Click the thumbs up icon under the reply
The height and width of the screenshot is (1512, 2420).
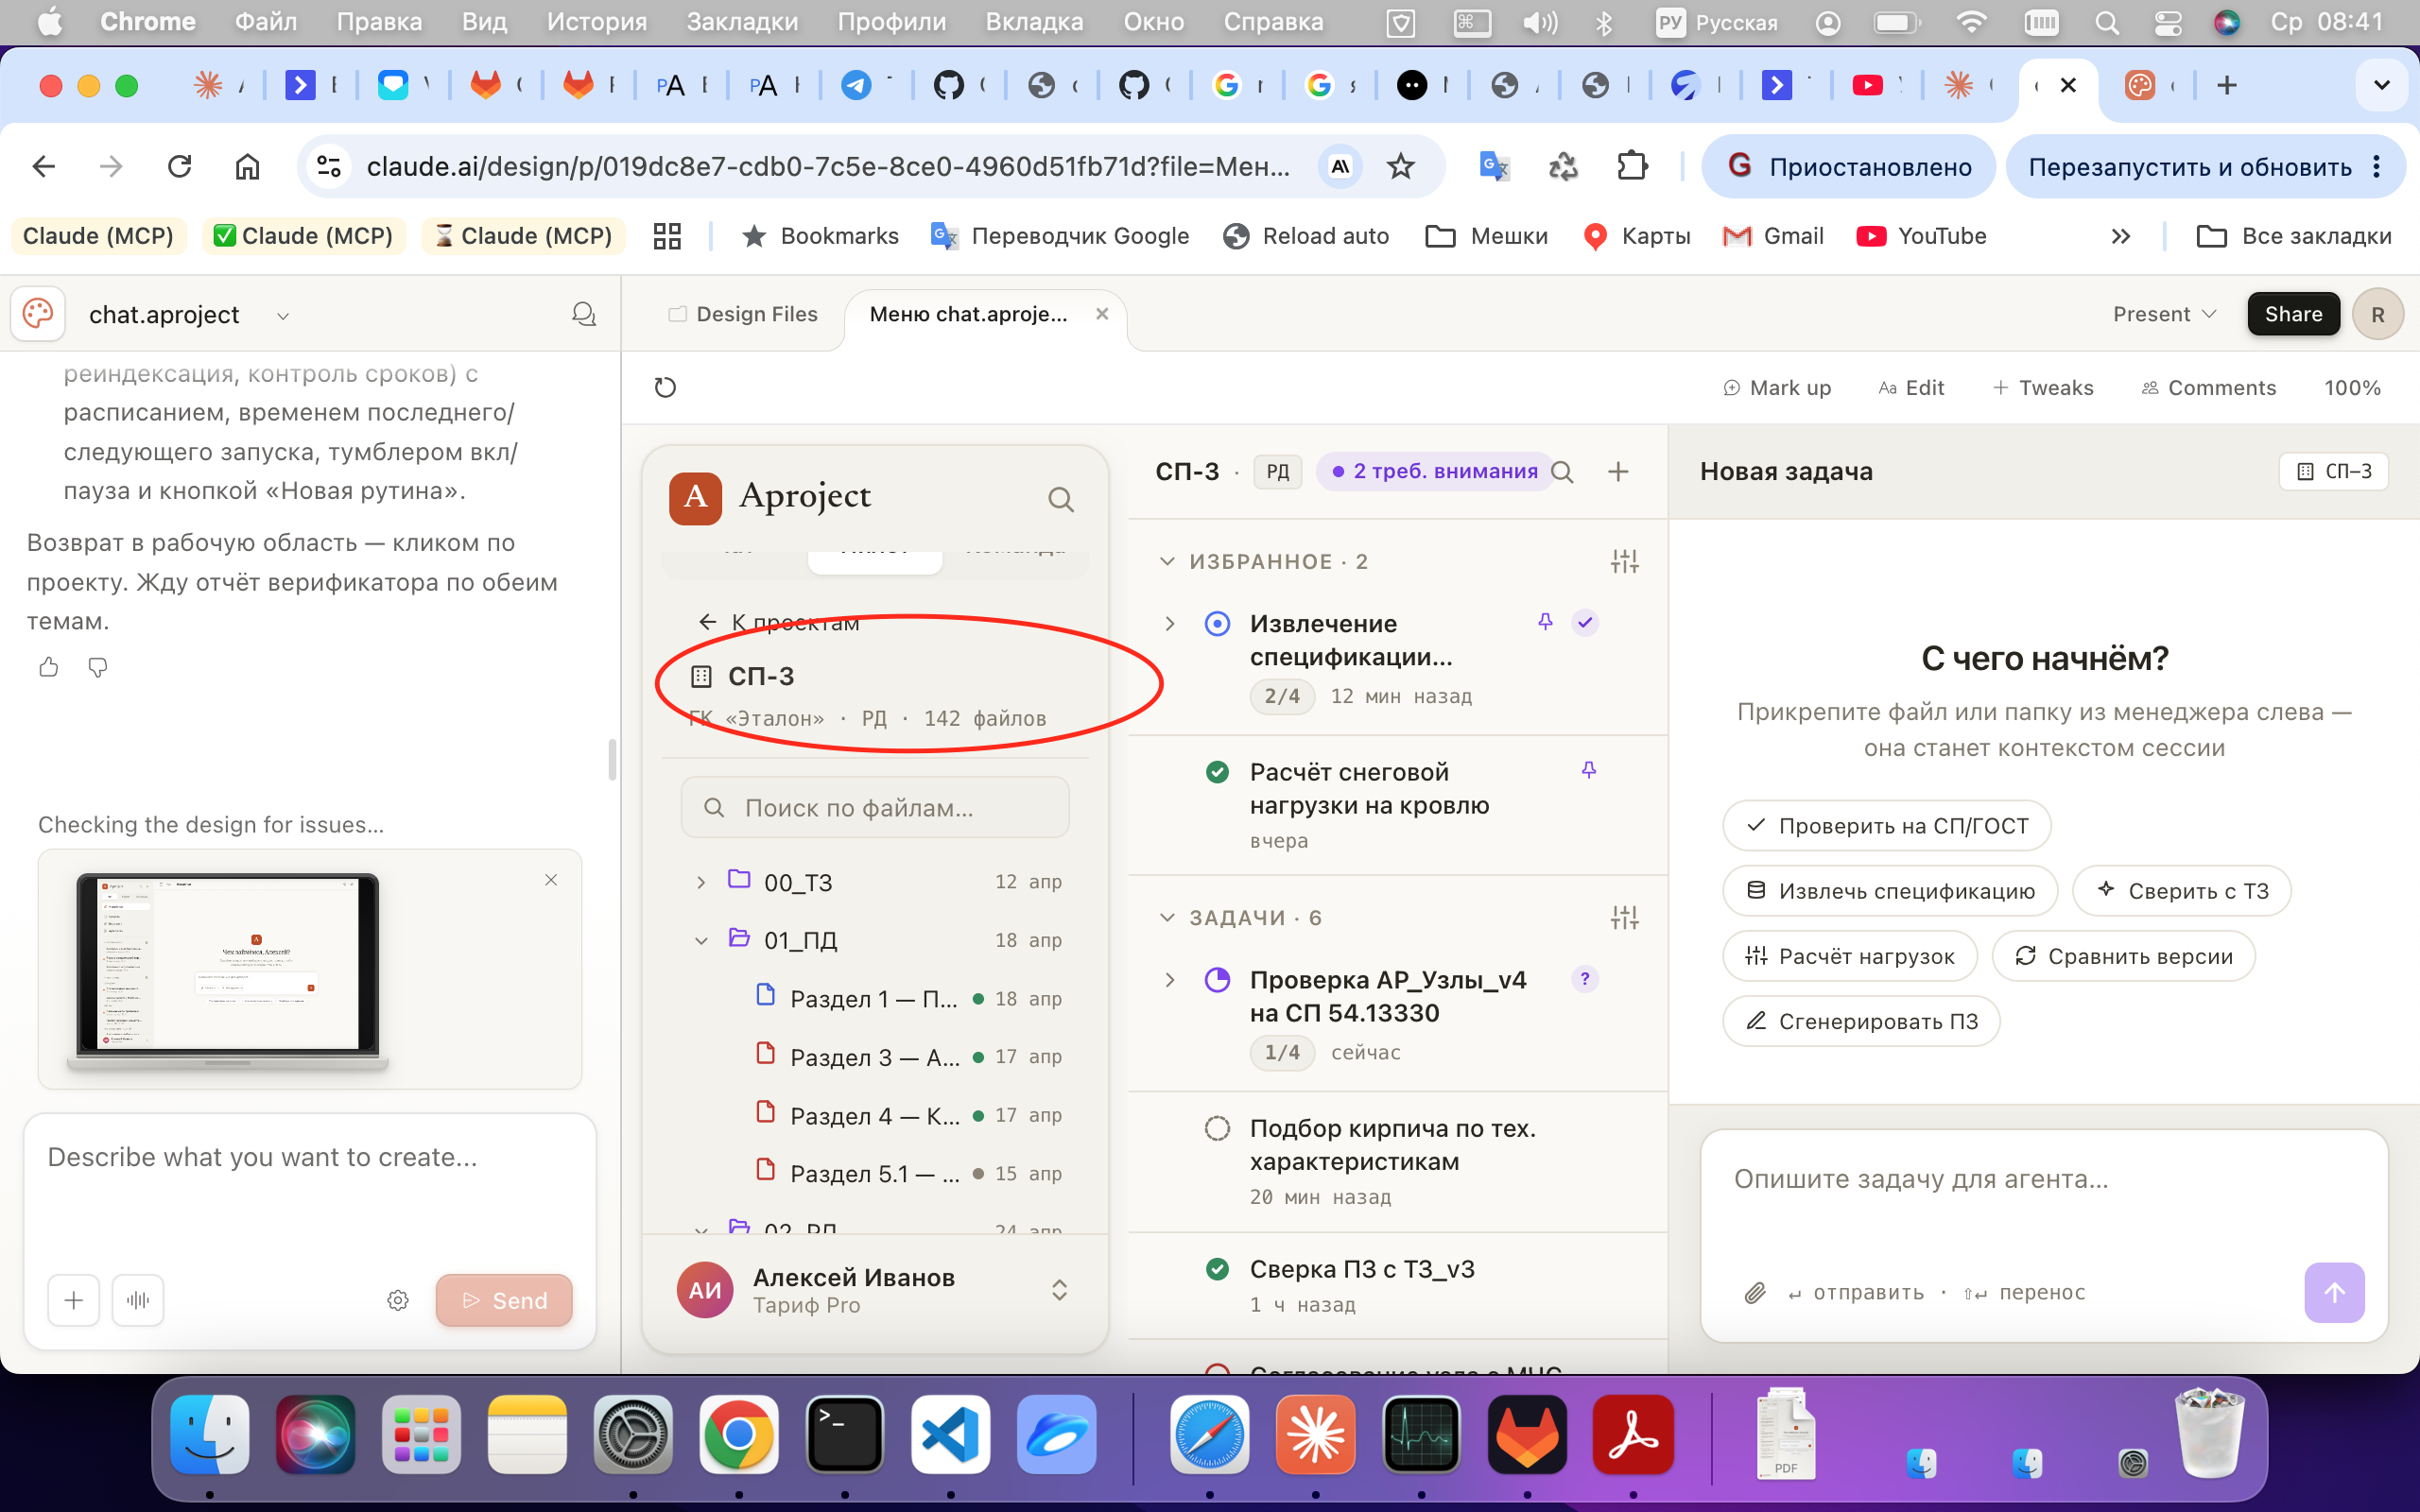(48, 667)
